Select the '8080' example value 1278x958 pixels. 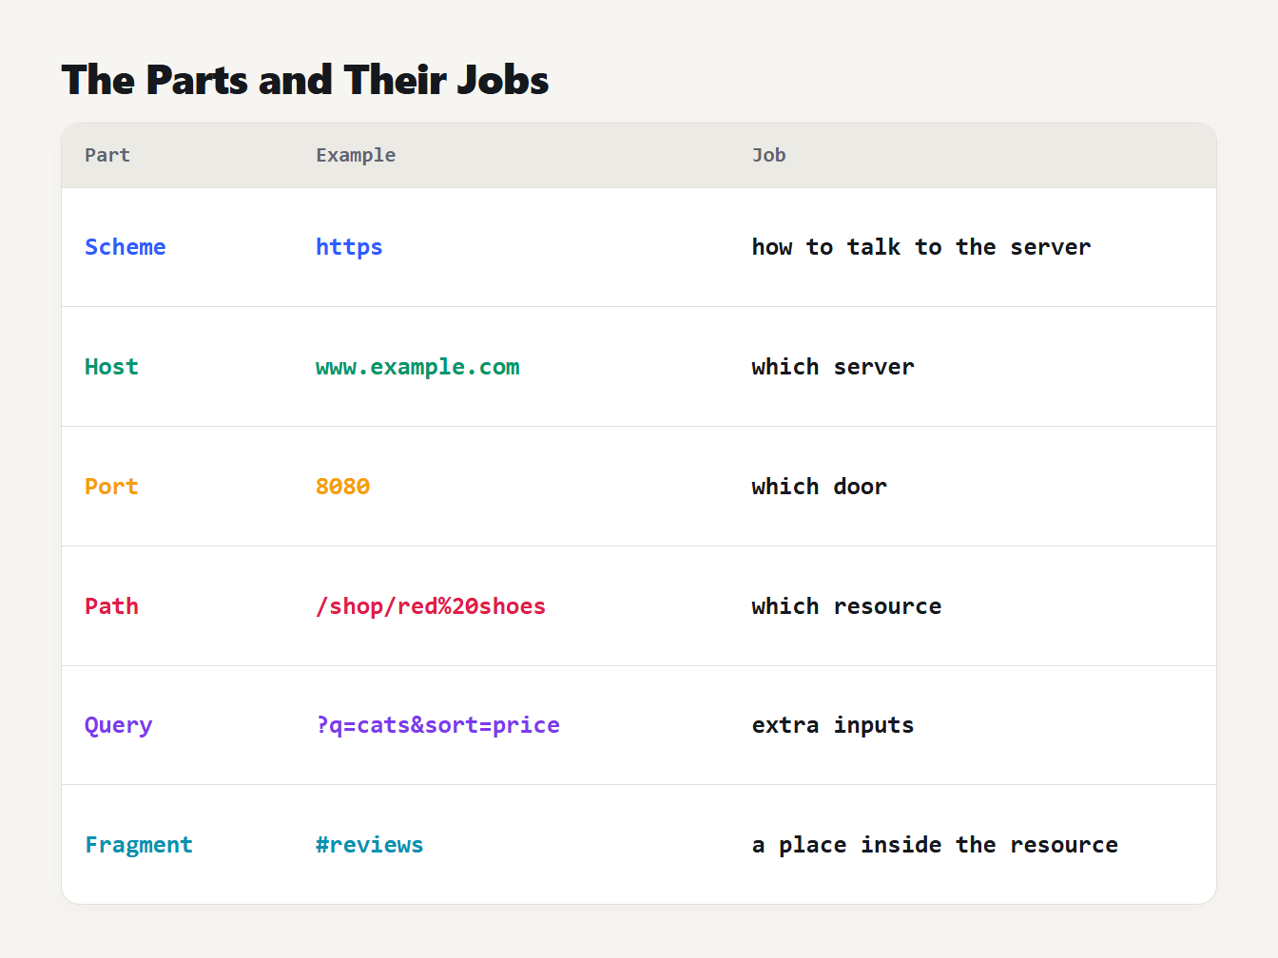[x=342, y=487]
